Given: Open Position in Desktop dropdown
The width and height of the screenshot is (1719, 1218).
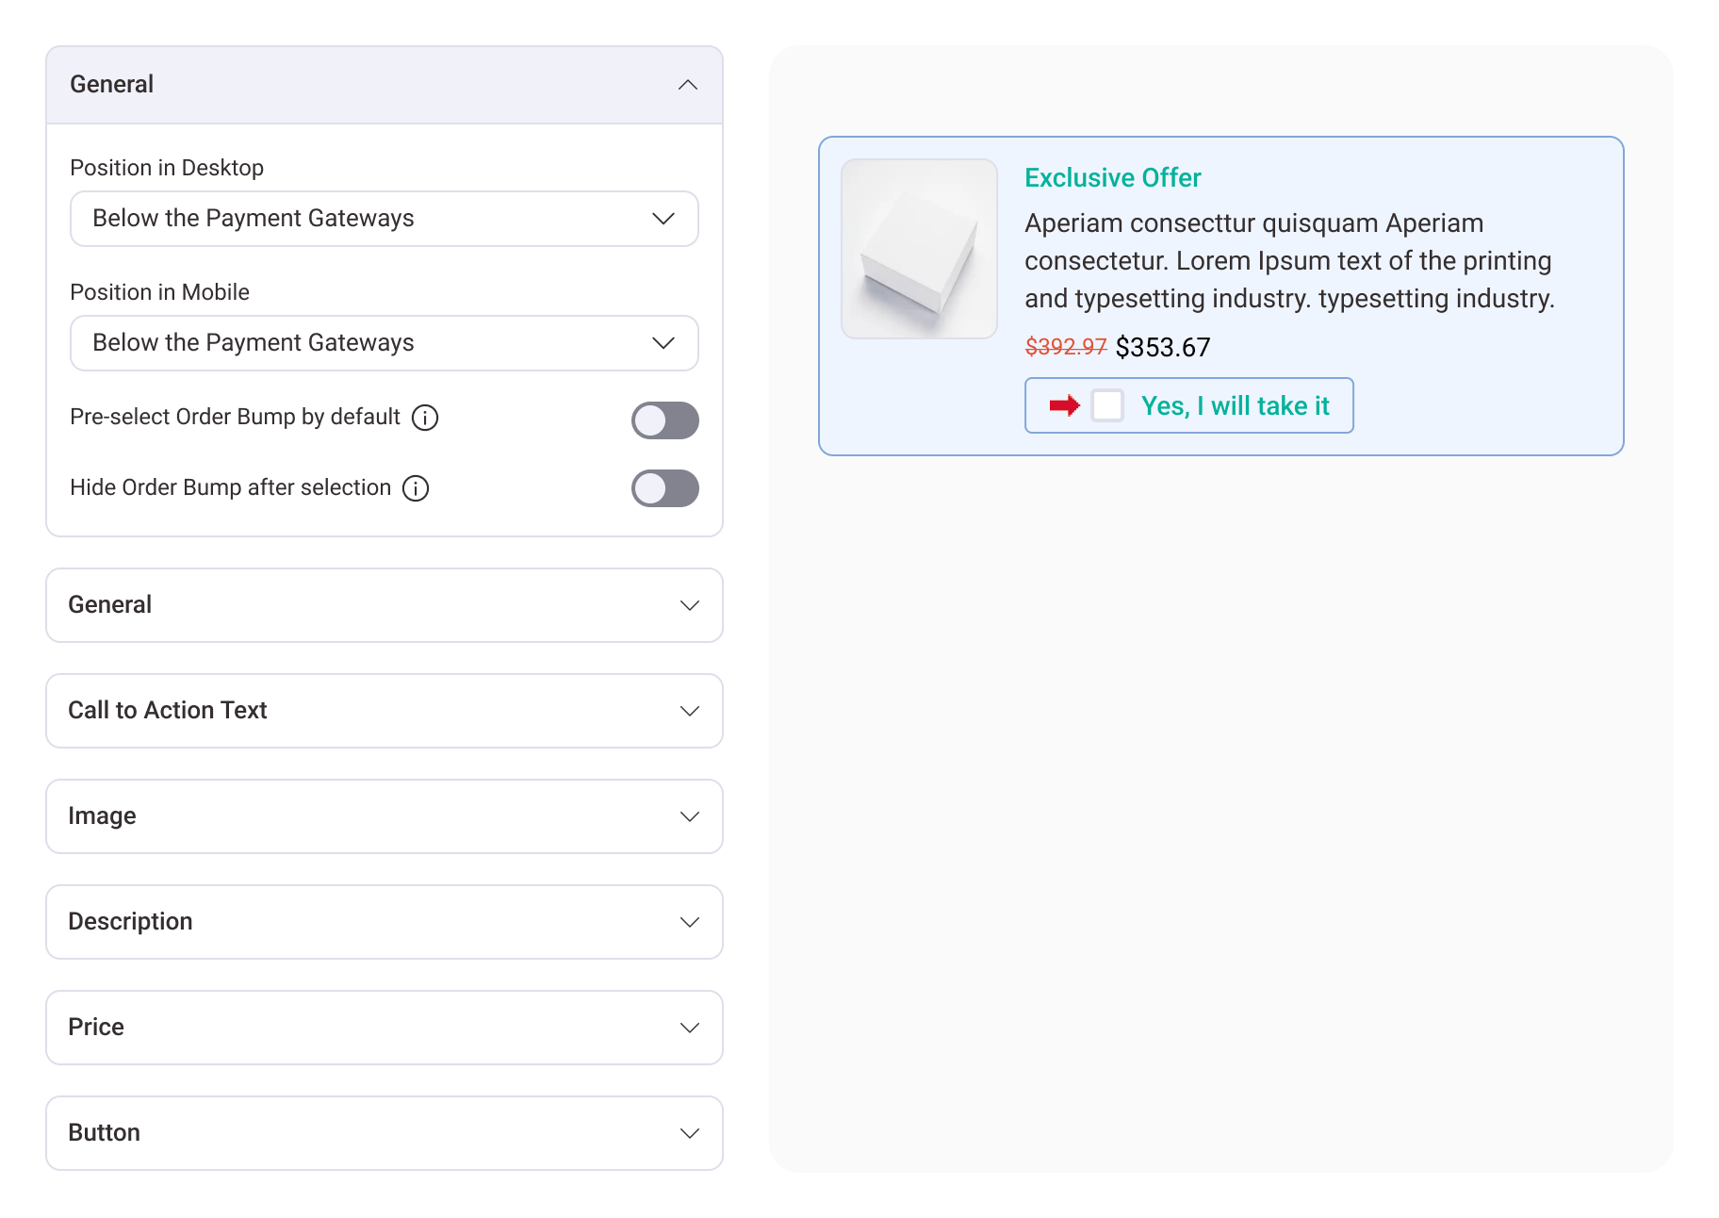Looking at the screenshot, I should click(385, 219).
